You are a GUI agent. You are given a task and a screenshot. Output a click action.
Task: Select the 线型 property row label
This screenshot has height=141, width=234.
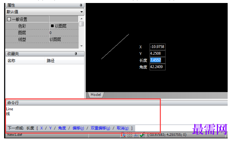coord(22,39)
